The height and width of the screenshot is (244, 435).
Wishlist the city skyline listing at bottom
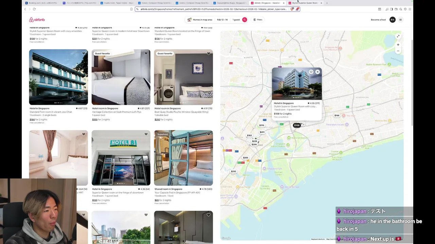(x=146, y=215)
